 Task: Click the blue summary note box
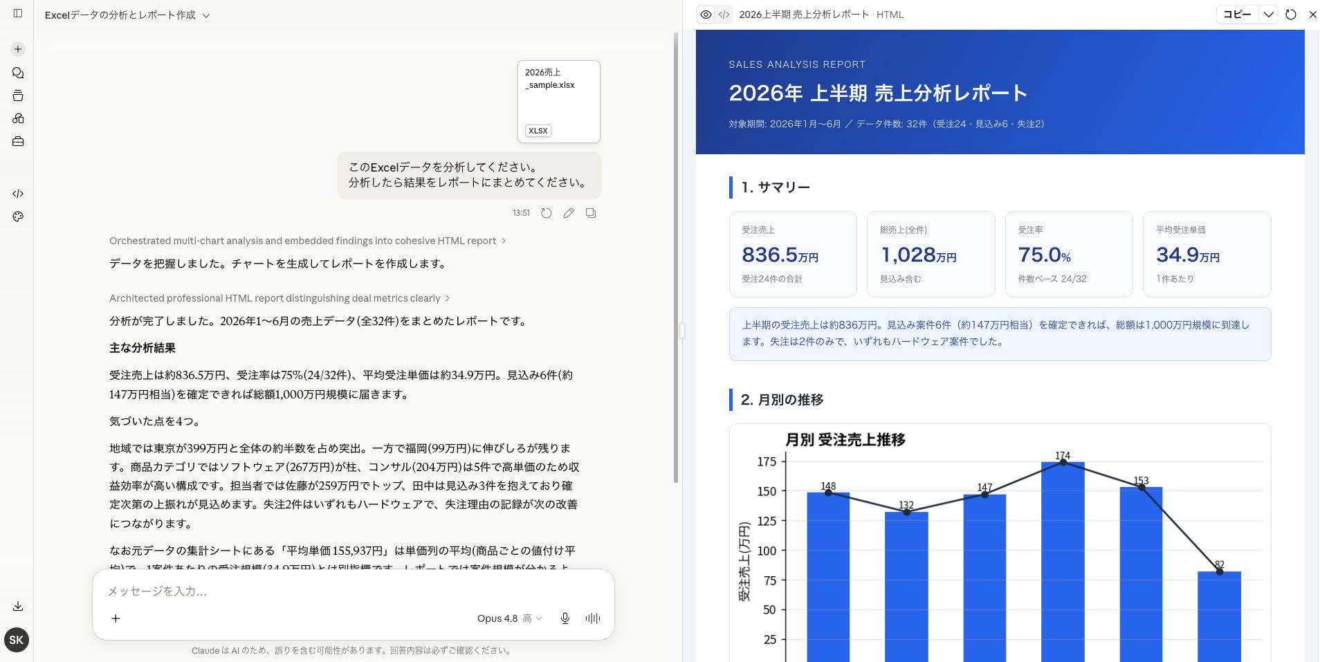[x=1000, y=333]
